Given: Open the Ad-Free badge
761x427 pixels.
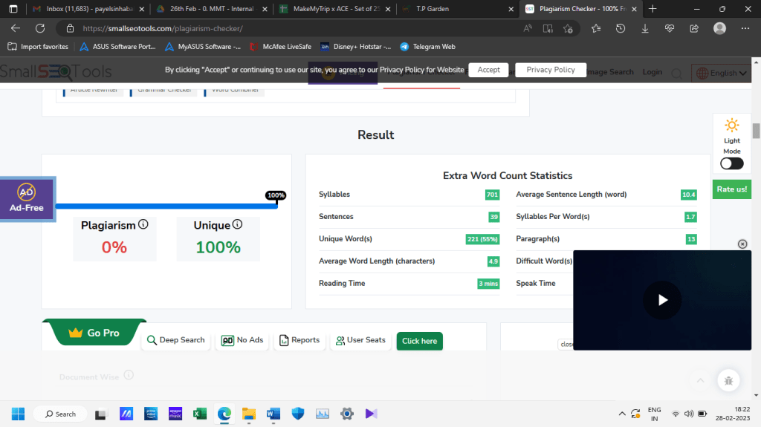Looking at the screenshot, I should pos(27,198).
